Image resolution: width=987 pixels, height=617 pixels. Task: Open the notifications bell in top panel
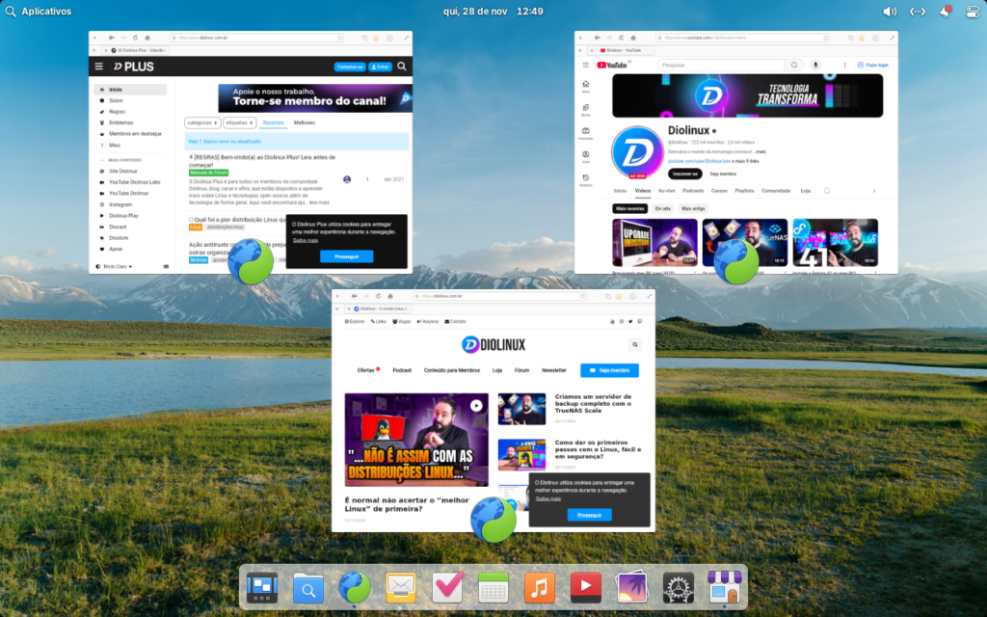[945, 12]
